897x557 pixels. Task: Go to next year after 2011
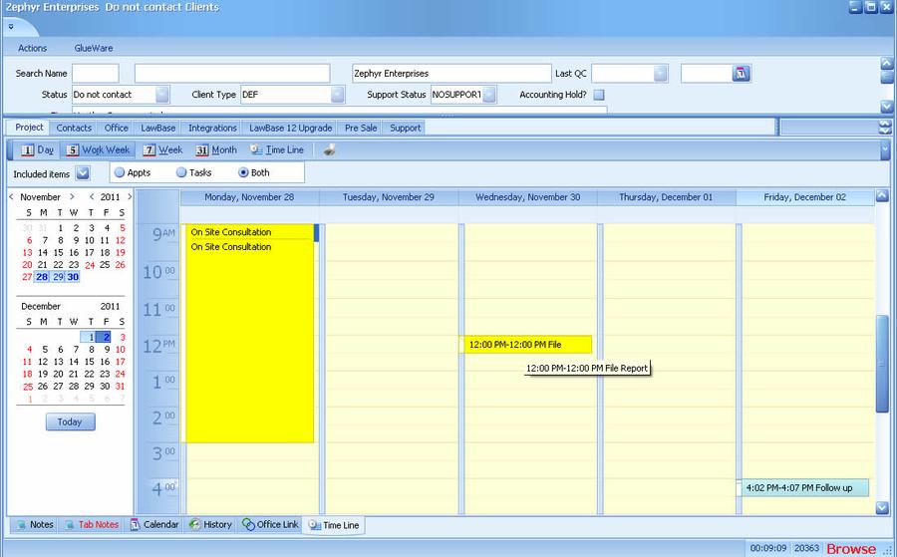coord(130,196)
